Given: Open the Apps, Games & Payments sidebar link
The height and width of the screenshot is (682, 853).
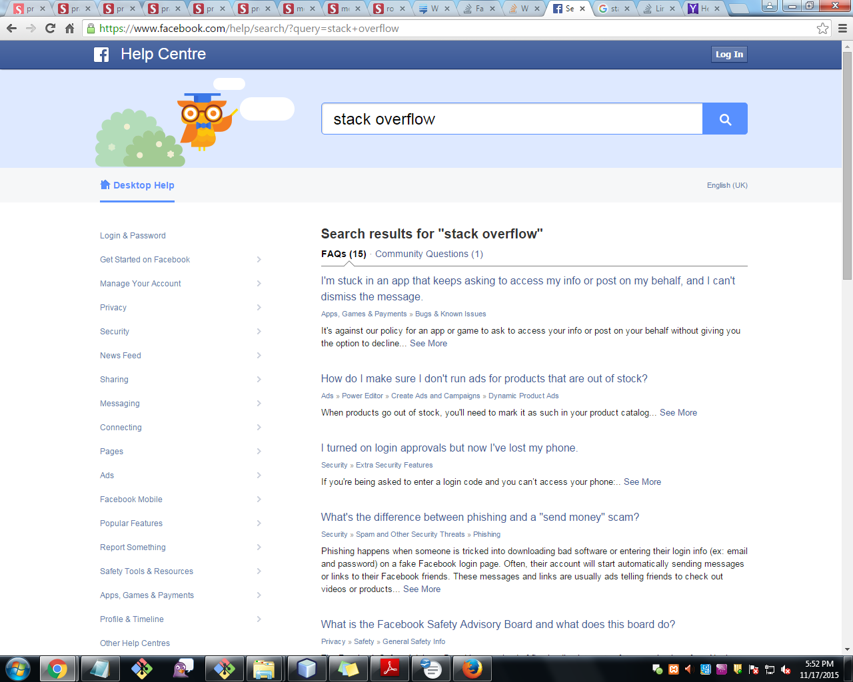Looking at the screenshot, I should (x=147, y=595).
